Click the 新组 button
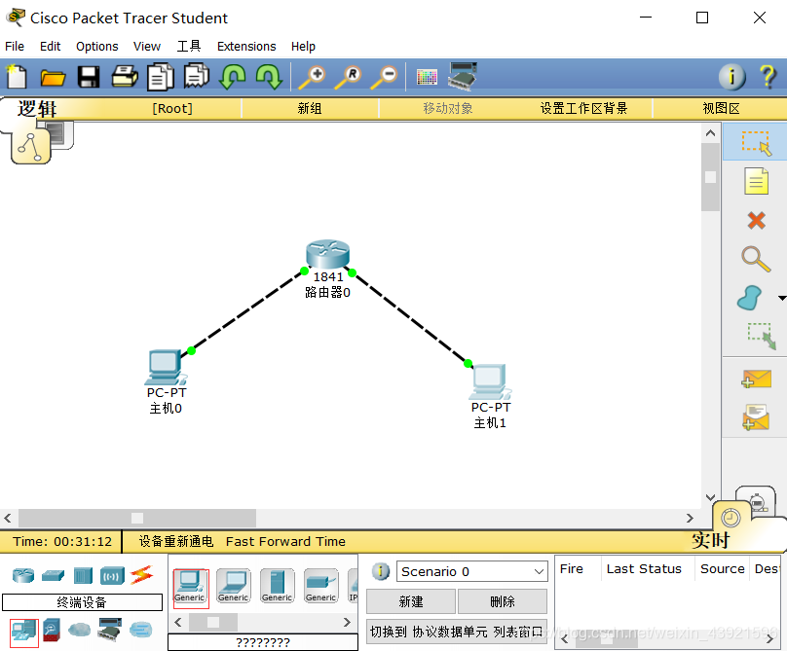The height and width of the screenshot is (651, 787). point(310,108)
